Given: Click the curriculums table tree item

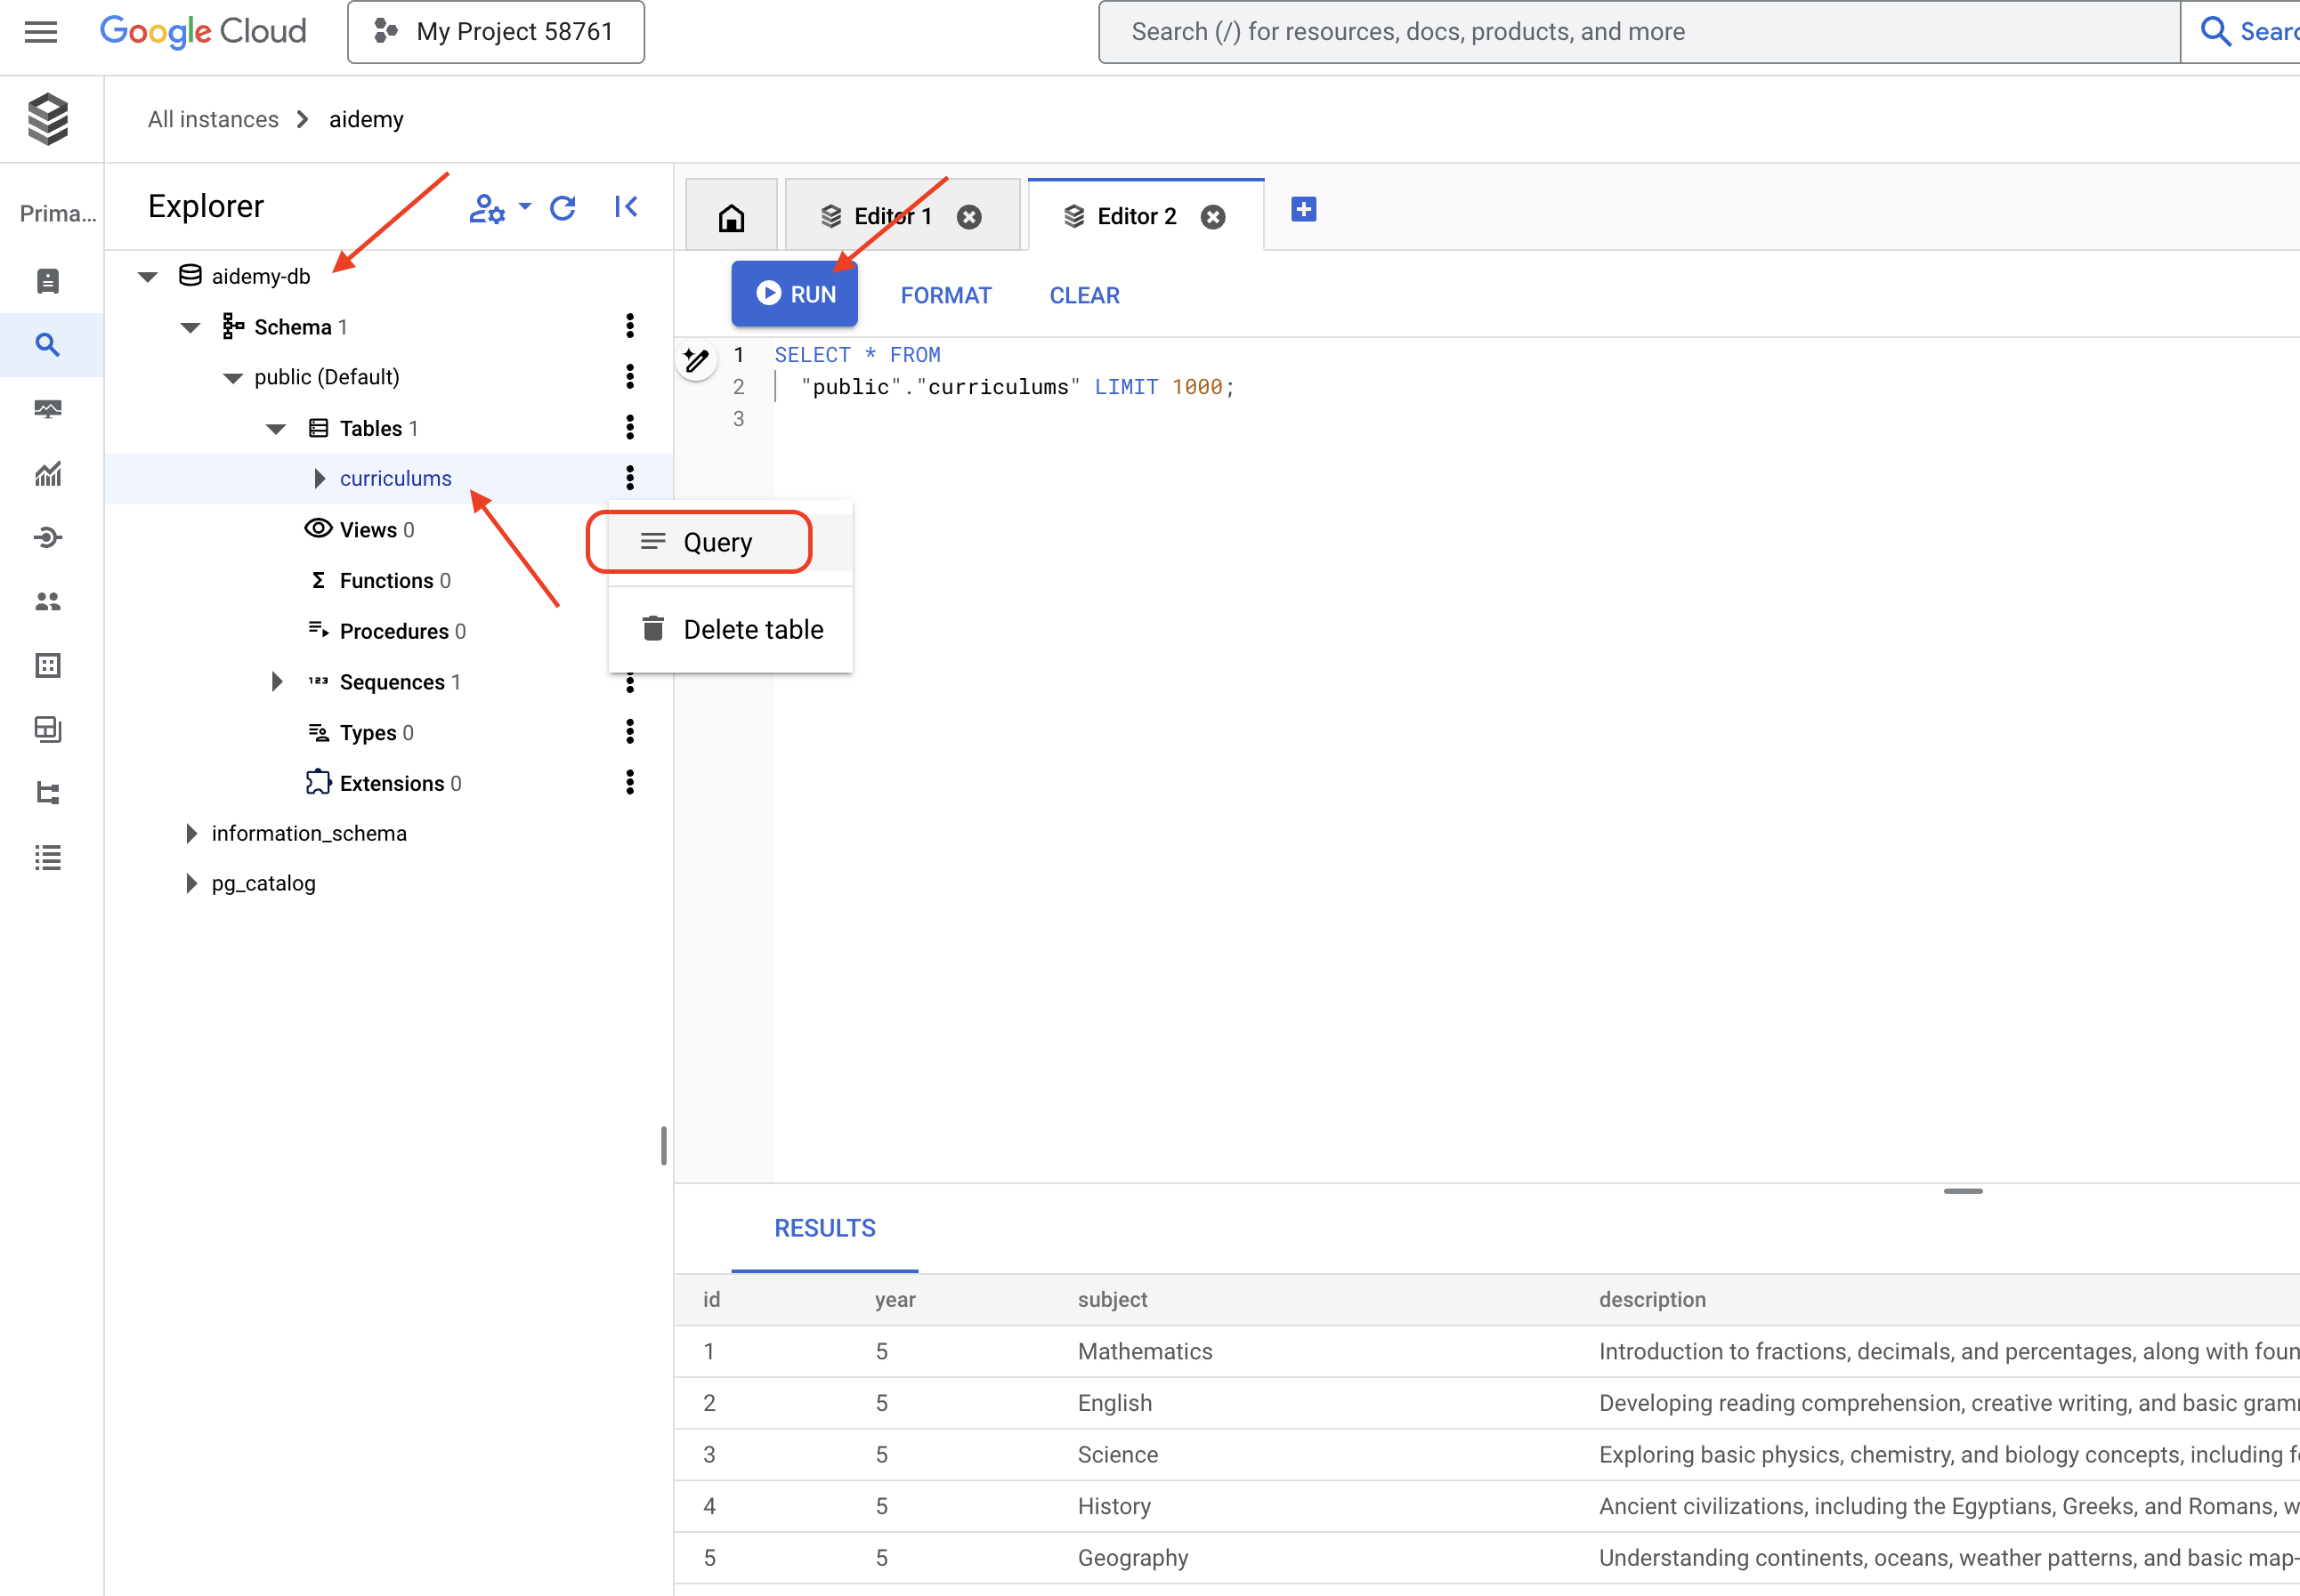Looking at the screenshot, I should point(395,477).
